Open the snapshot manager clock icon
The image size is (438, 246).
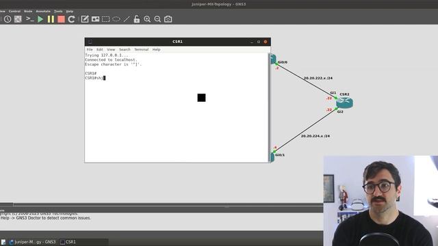coord(8,19)
